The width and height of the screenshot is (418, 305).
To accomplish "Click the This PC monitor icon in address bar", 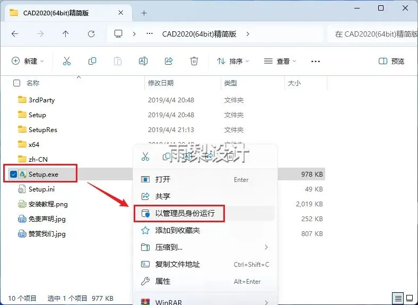I will coord(118,34).
